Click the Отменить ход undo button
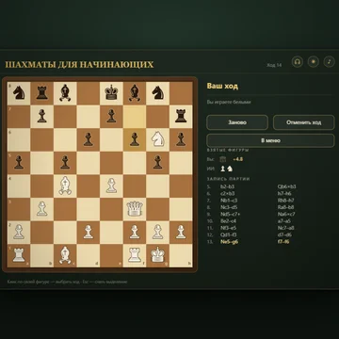Screen dimensions: 339x339 [303, 122]
